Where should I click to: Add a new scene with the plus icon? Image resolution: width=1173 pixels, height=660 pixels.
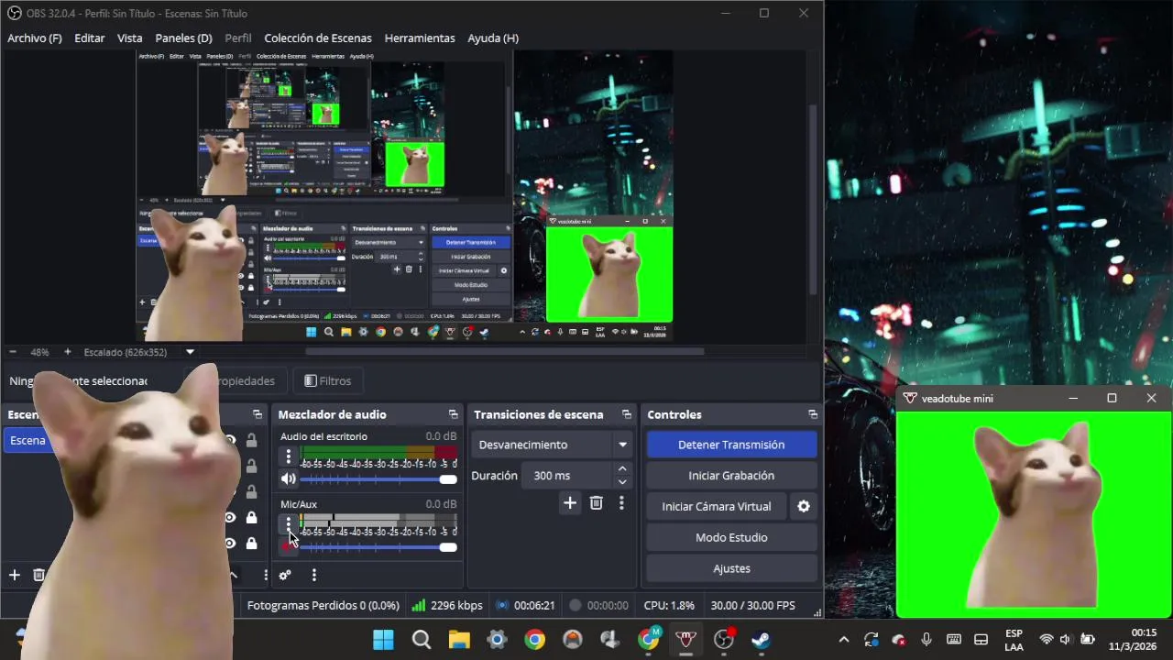click(15, 575)
